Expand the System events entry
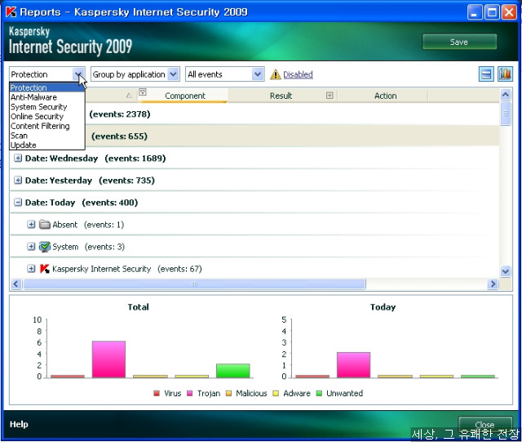 [31, 247]
